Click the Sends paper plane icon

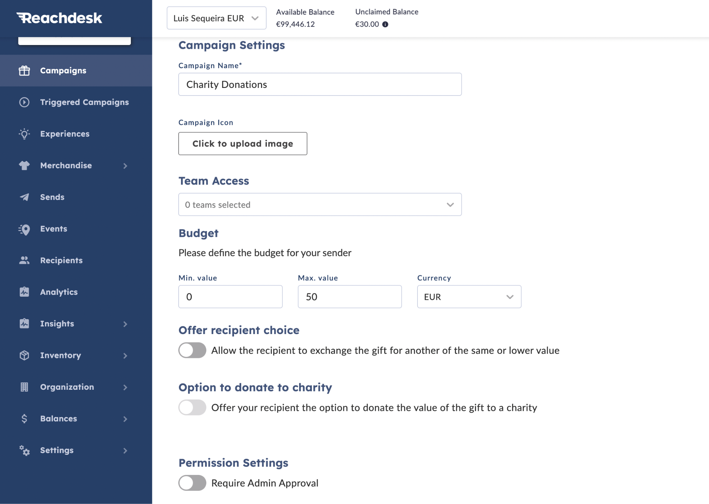click(x=24, y=197)
